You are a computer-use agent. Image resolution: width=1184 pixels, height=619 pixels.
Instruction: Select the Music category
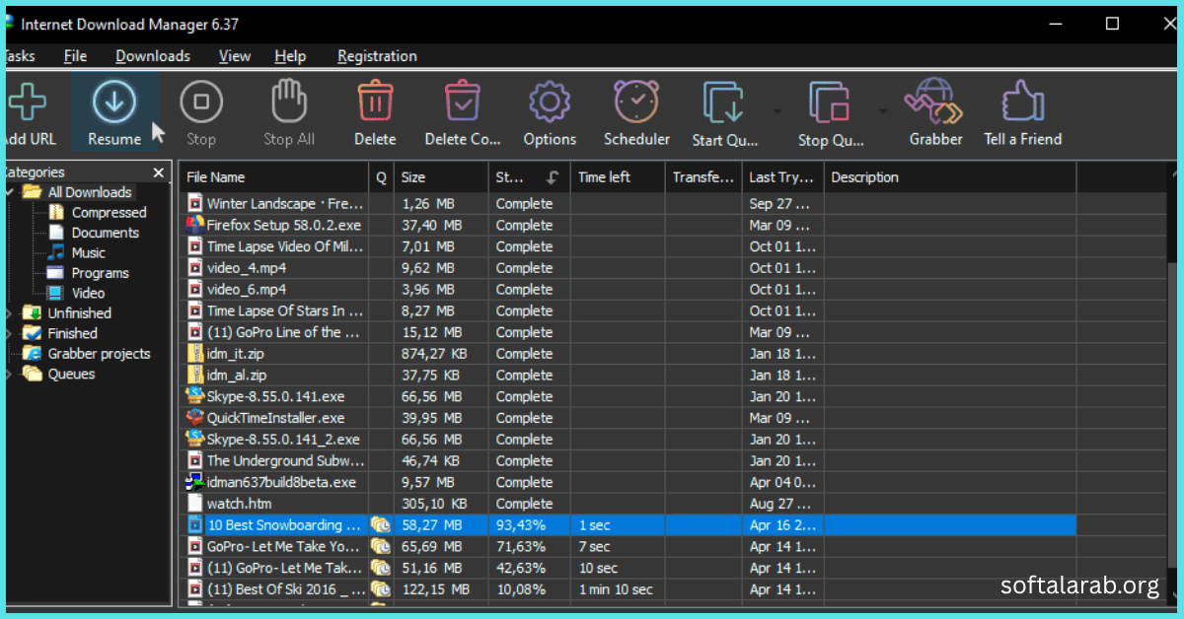click(x=88, y=252)
